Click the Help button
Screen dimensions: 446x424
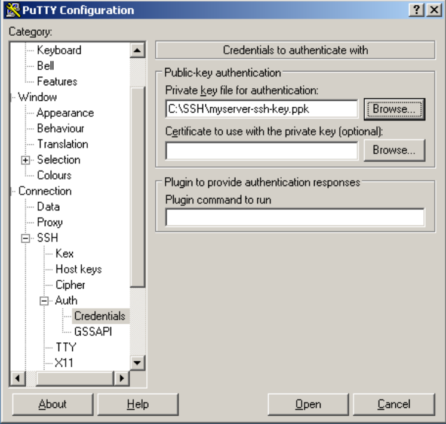(x=138, y=404)
